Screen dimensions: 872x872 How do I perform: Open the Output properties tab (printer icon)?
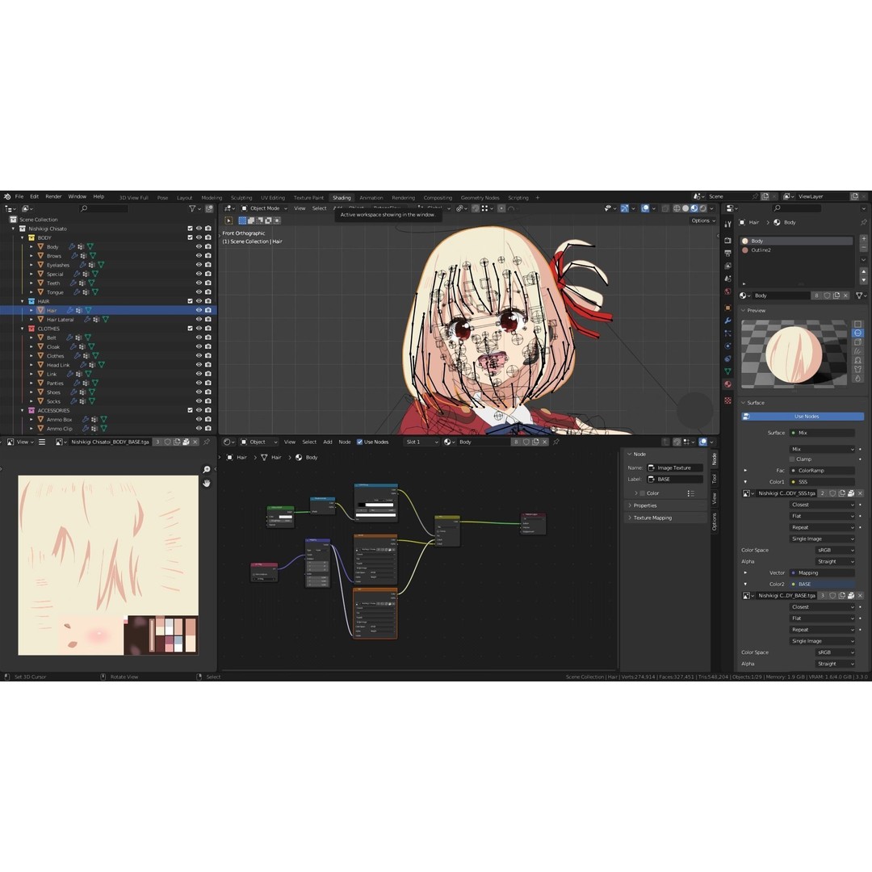coord(727,253)
